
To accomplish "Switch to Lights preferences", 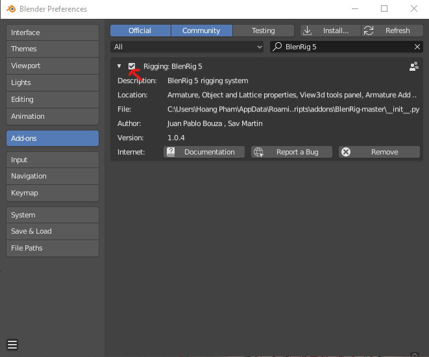I will pos(53,82).
